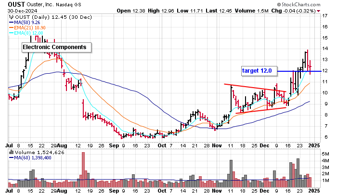The height and width of the screenshot is (195, 337).
Task: Click the Low 11.71 value
Action: [190, 11]
